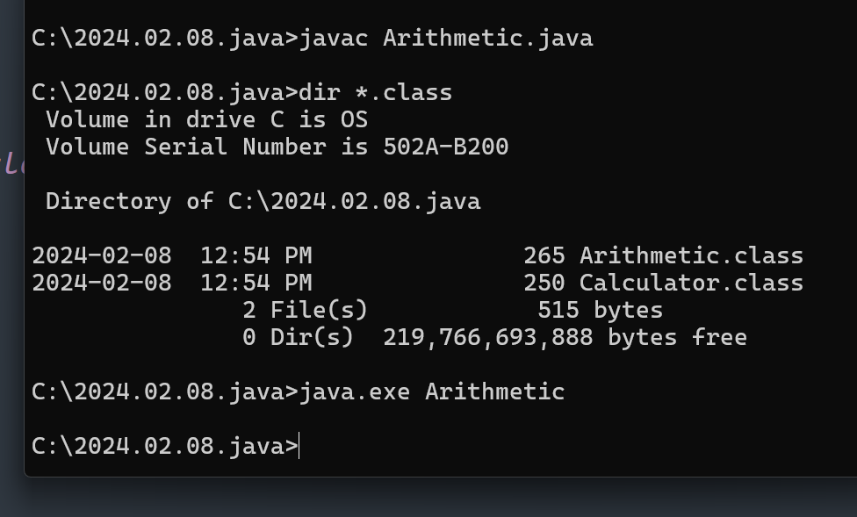857x517 pixels.
Task: Click the file size '265'
Action: (x=544, y=255)
